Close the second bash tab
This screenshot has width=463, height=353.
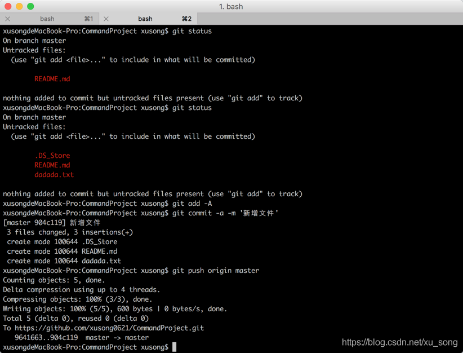point(106,19)
